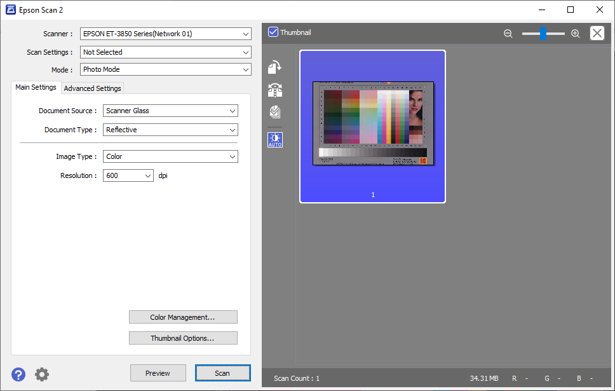Click the Color Management button

point(183,317)
